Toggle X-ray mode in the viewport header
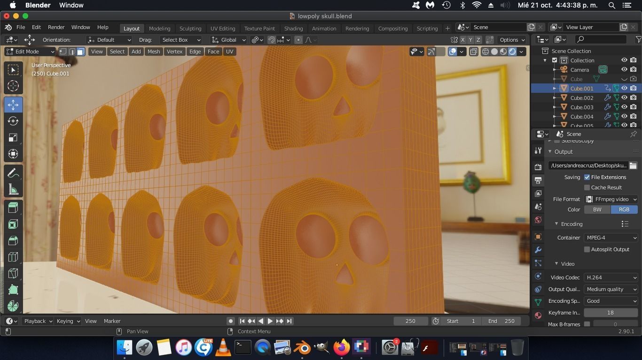The width and height of the screenshot is (642, 360). (x=474, y=52)
